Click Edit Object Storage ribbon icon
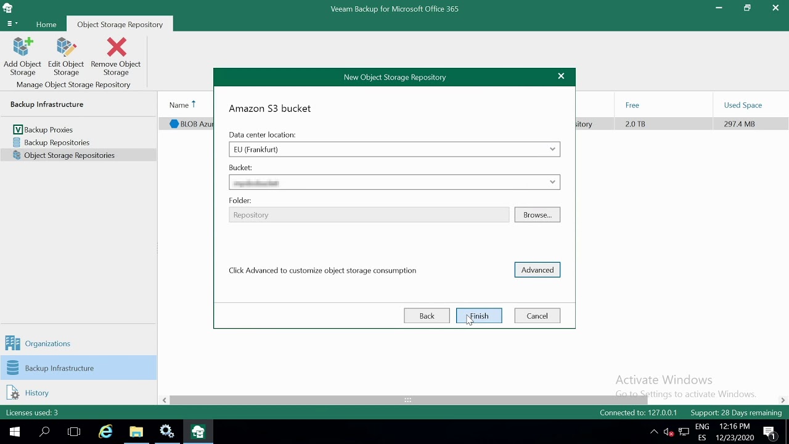This screenshot has height=444, width=789. tap(66, 56)
